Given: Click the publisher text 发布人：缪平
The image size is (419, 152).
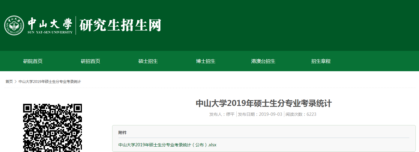Looking at the screenshot, I should (222, 114).
